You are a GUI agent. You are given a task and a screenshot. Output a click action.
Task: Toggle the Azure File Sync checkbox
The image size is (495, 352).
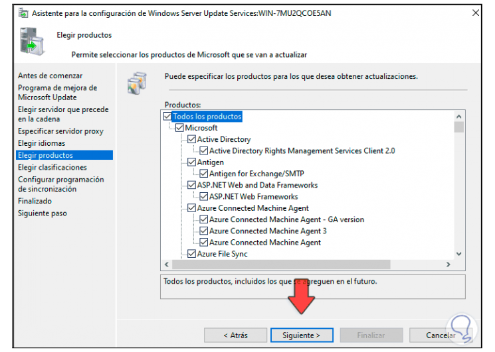[x=191, y=254]
